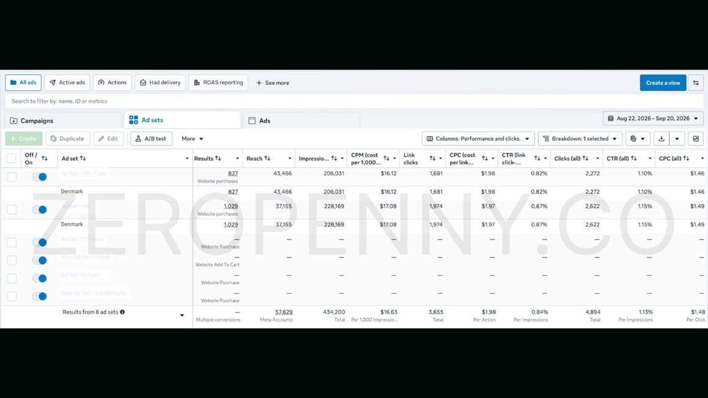Sort the CPC (all) column
Viewport: 708px width, 398px height.
(687, 158)
